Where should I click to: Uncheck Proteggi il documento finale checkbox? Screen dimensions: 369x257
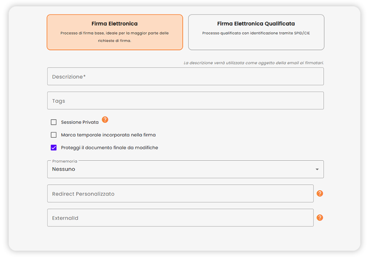pos(54,148)
